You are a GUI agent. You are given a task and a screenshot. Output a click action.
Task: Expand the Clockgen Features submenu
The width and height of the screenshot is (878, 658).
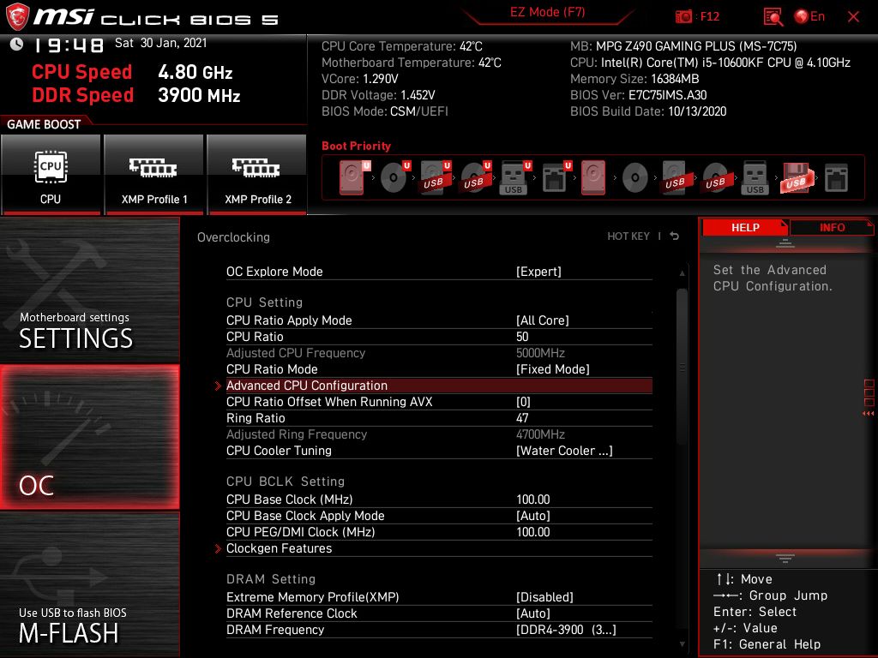coord(439,548)
